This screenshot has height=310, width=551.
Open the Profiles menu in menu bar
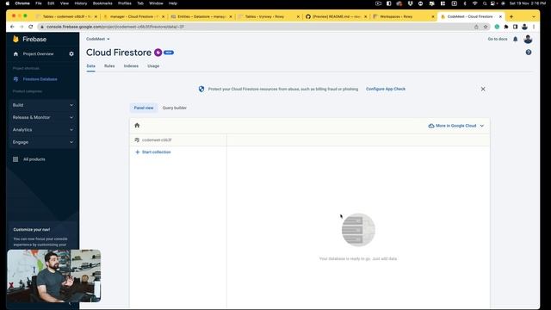coord(124,3)
